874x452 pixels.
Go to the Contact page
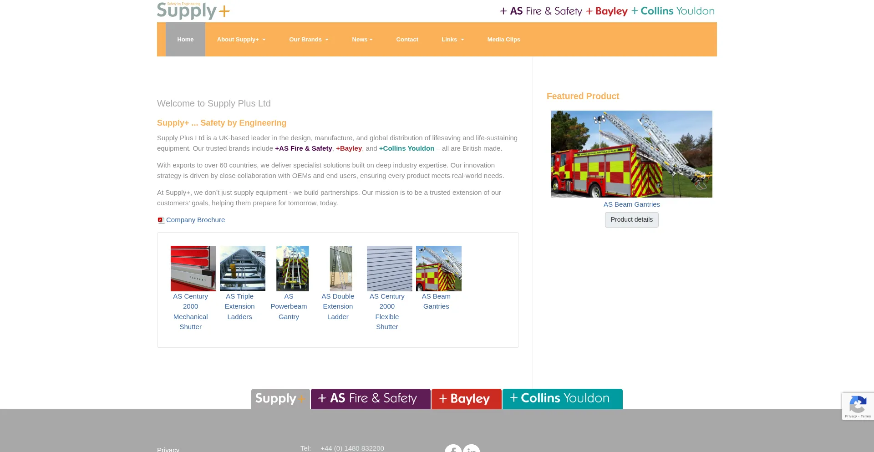click(x=407, y=40)
